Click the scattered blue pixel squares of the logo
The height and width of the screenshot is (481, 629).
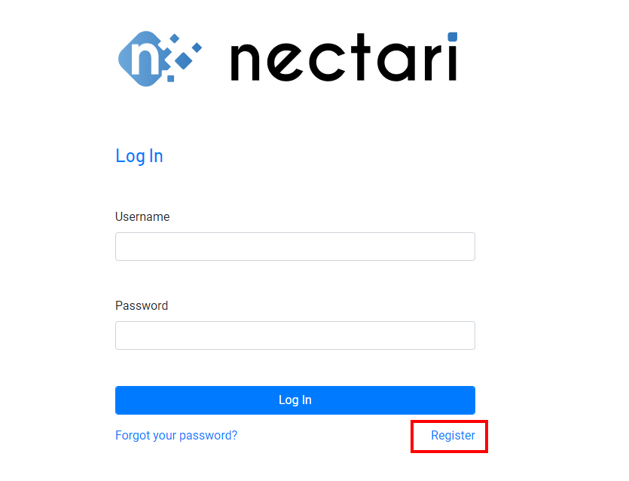click(182, 57)
